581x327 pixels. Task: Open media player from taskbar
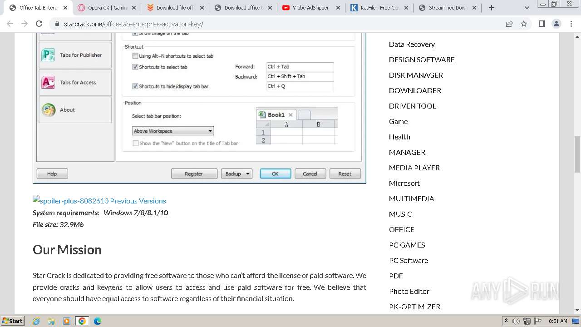click(67, 321)
